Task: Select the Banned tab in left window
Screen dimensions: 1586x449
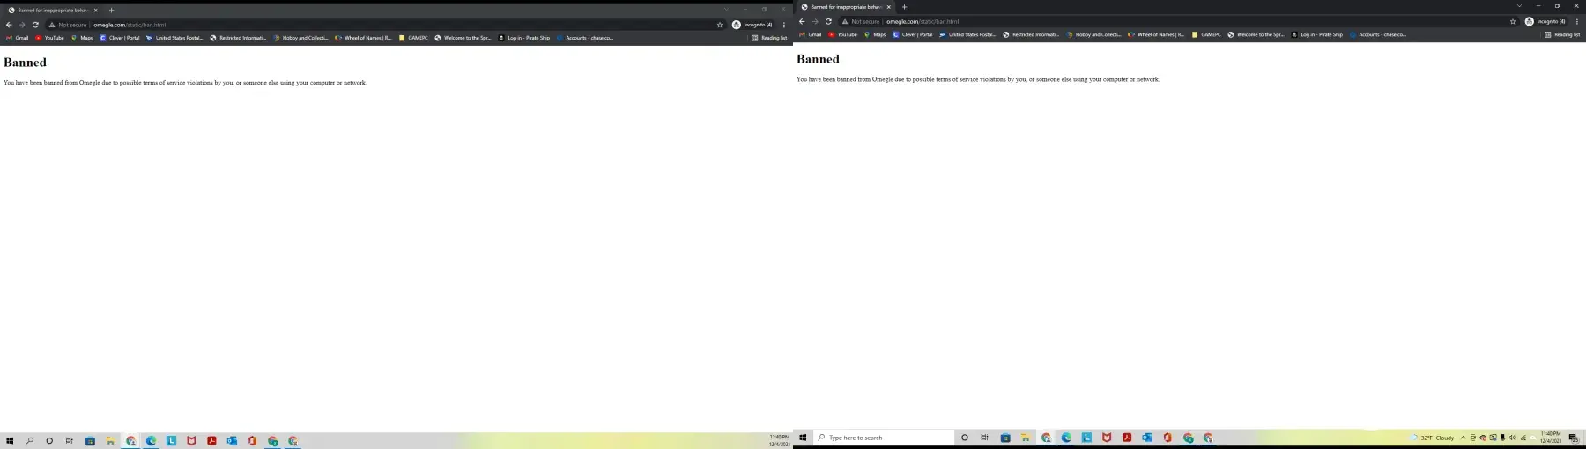Action: point(53,10)
